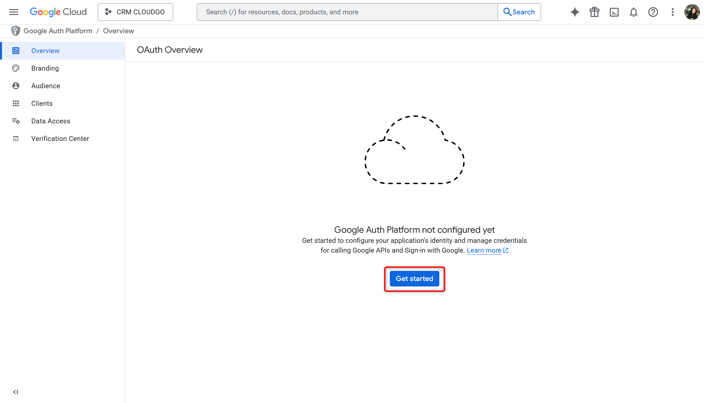Switch to the Data Access page
Viewport: 704px width, 403px height.
coord(51,121)
